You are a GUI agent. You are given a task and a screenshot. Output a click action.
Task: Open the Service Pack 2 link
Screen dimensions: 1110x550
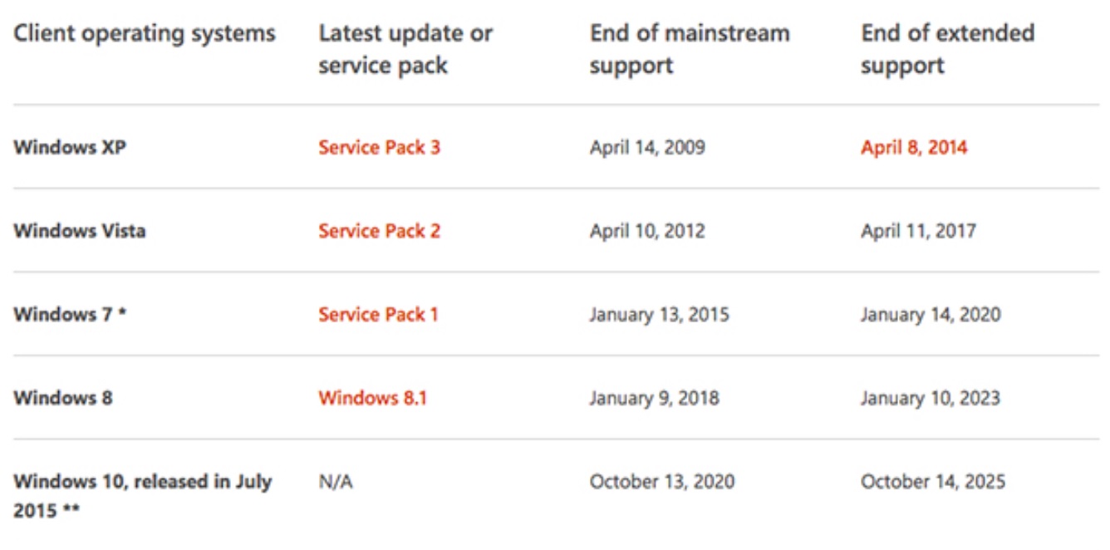click(x=379, y=231)
